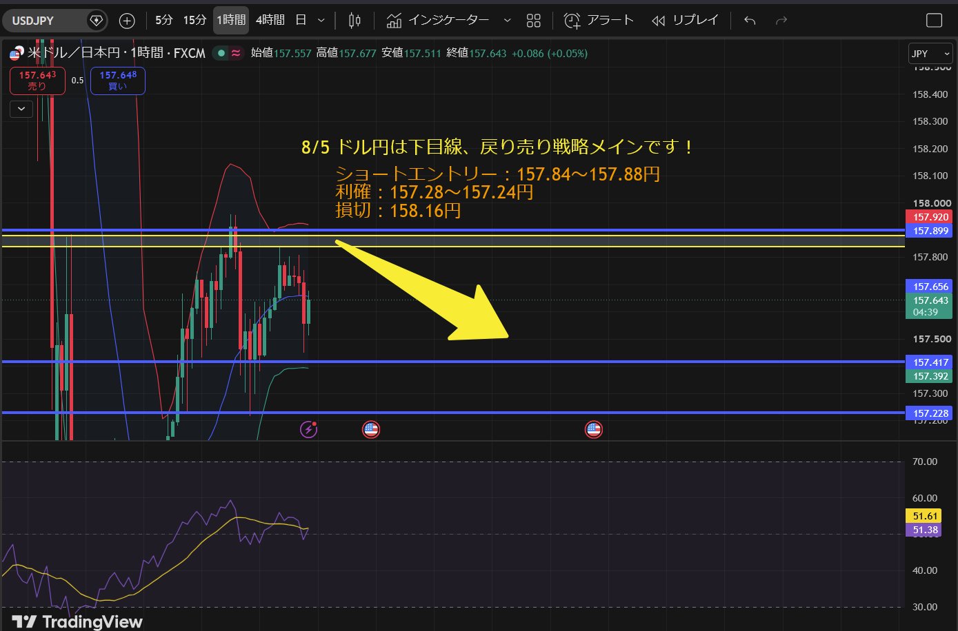
Task: Open the layout selector square icon
Action: click(934, 21)
